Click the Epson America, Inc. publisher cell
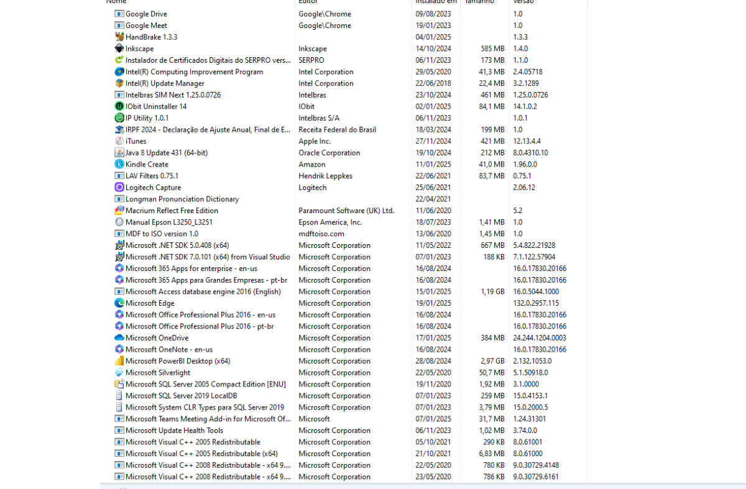Screen dimensions: 746x489 [x=330, y=222]
